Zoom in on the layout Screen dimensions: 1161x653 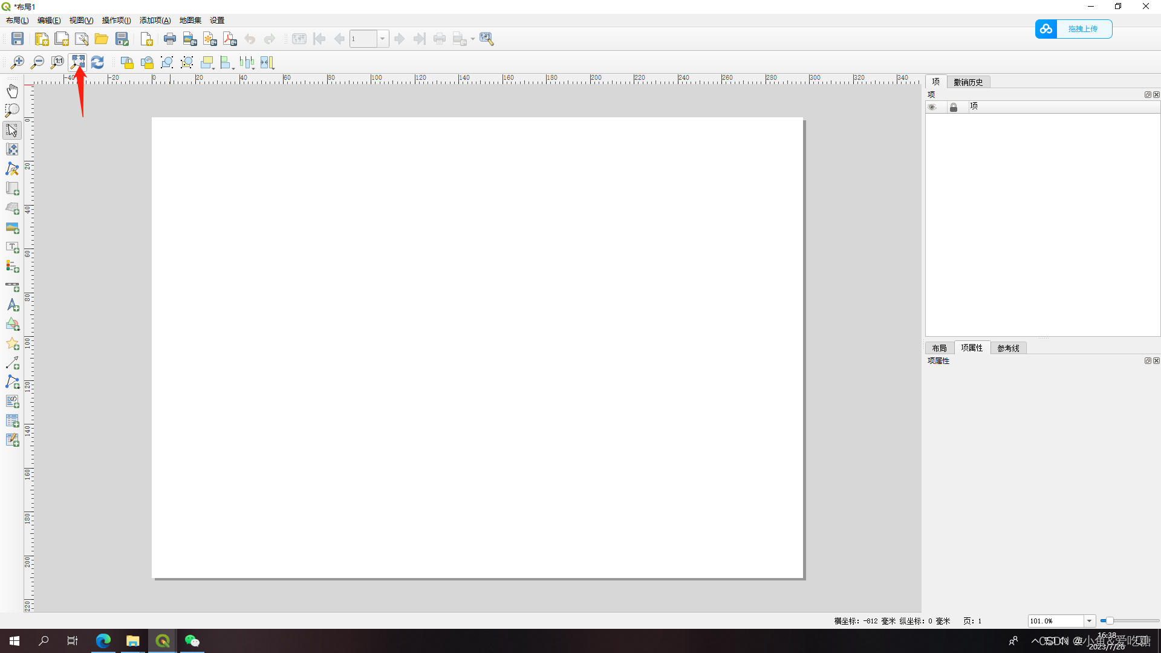click(x=18, y=62)
